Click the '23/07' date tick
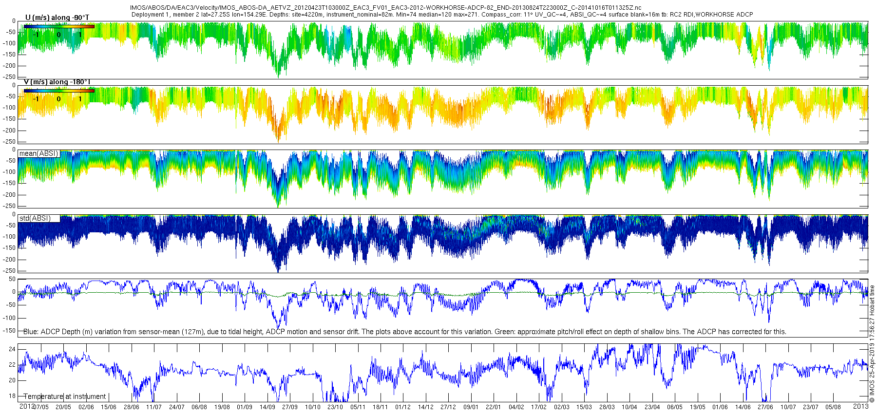Screen dimensions: 877x414 point(811,407)
